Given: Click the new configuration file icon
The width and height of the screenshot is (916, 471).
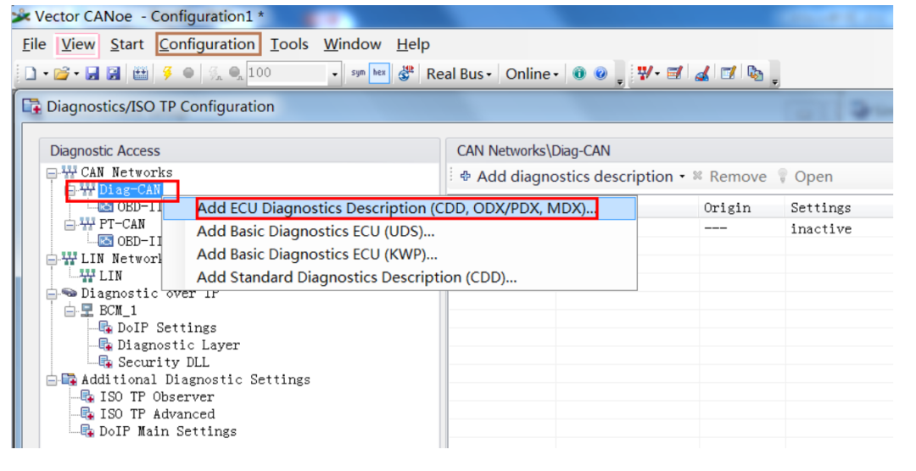Looking at the screenshot, I should [x=31, y=74].
